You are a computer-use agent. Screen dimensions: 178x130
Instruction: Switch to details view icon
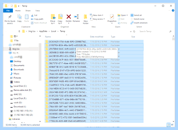pyautogui.click(x=169, y=125)
